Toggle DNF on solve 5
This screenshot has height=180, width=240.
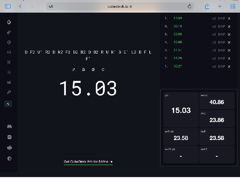pos(221,34)
